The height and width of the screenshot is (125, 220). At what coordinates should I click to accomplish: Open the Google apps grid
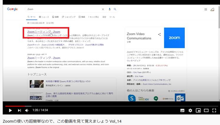point(206,9)
